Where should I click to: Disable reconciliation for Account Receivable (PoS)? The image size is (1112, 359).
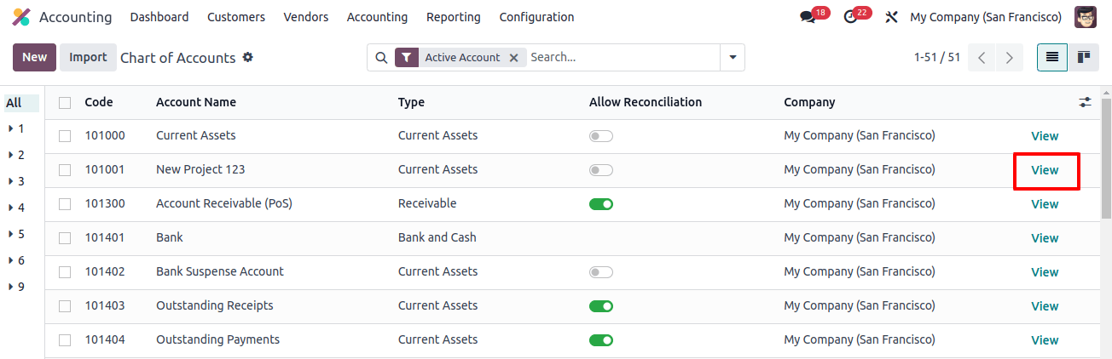[x=601, y=204]
